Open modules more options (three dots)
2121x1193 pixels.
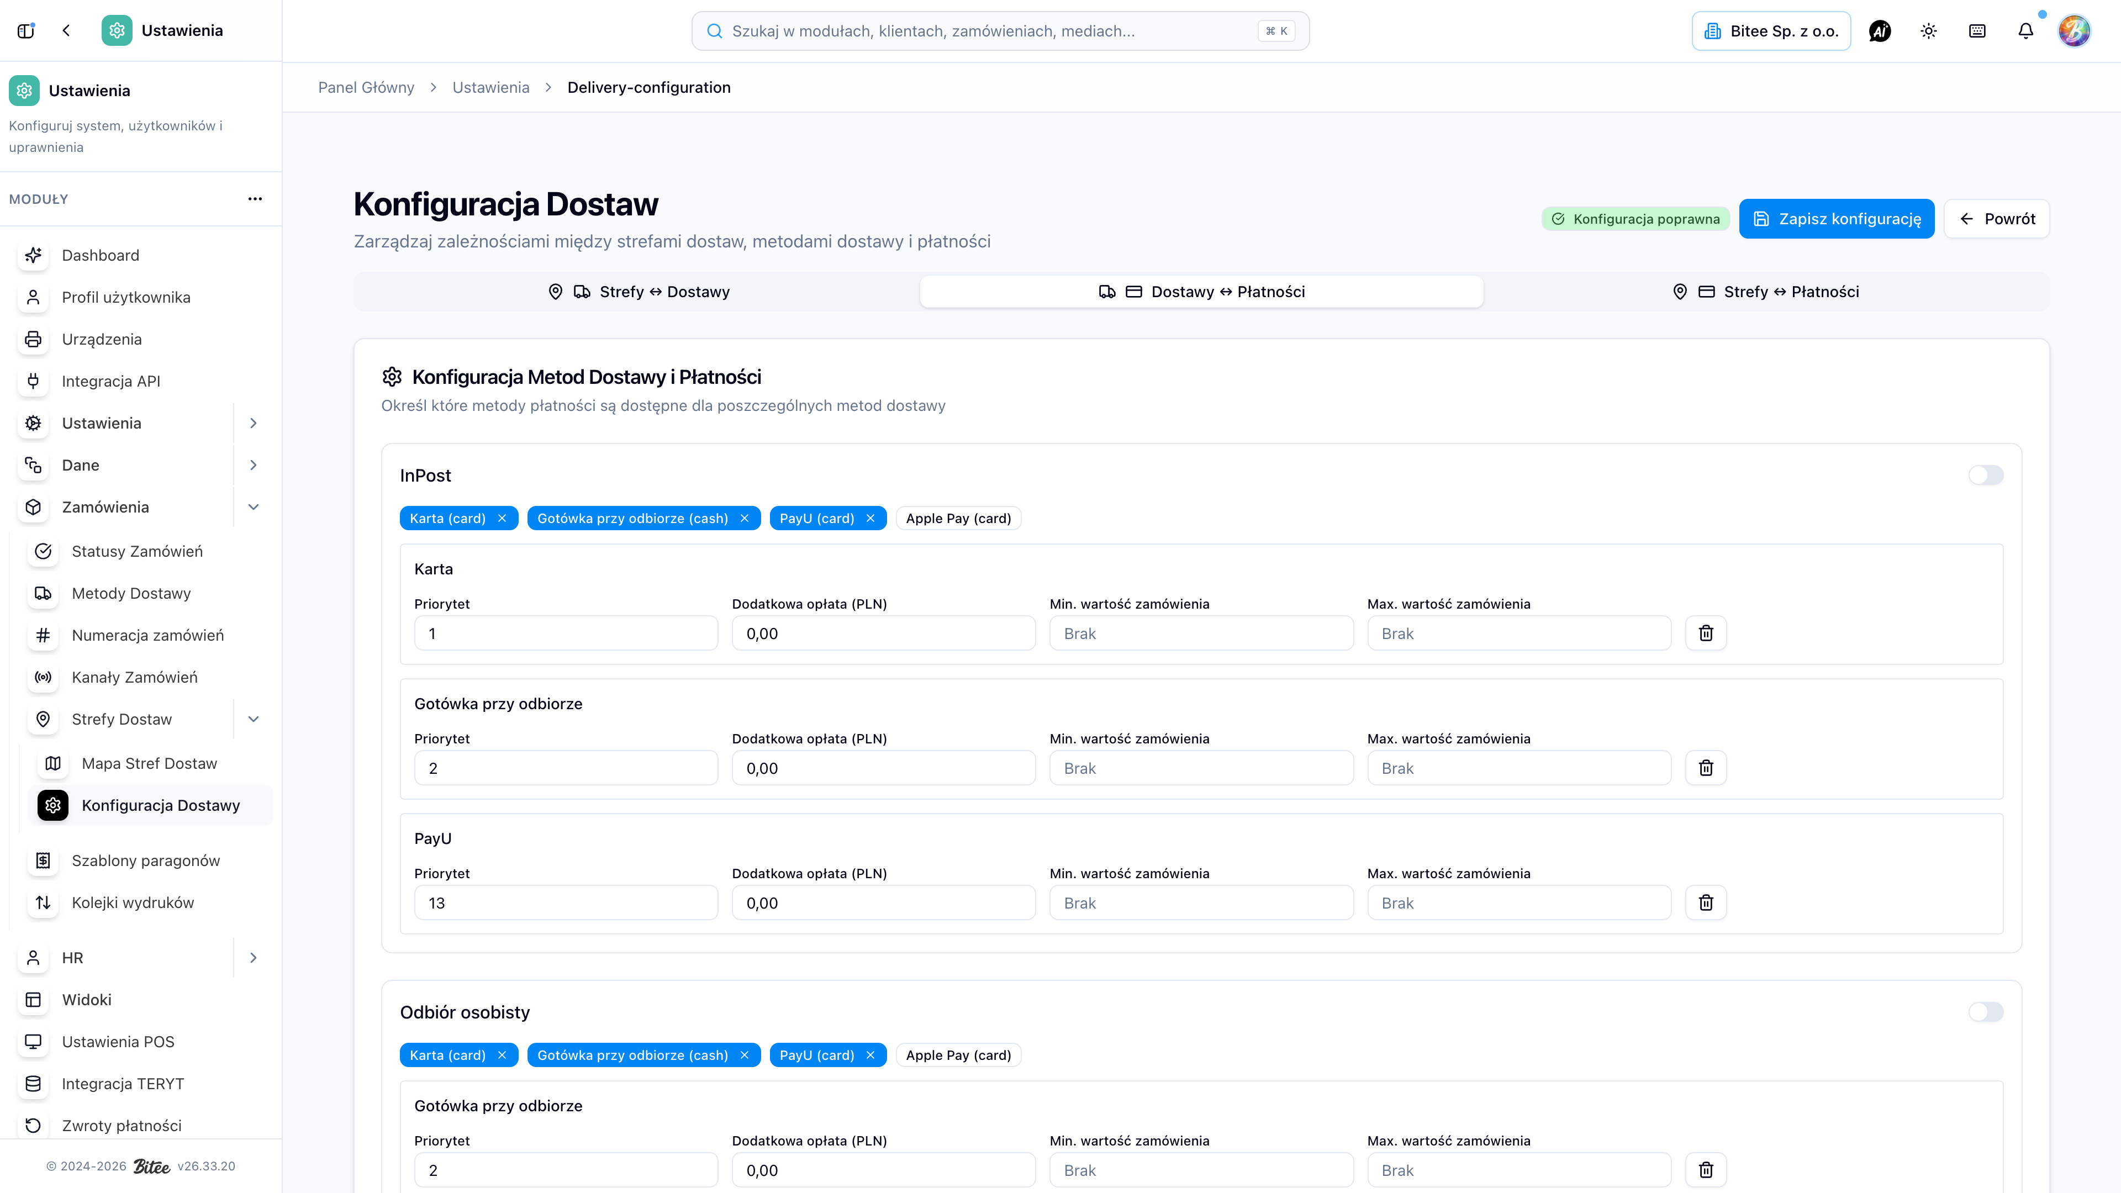click(x=255, y=198)
